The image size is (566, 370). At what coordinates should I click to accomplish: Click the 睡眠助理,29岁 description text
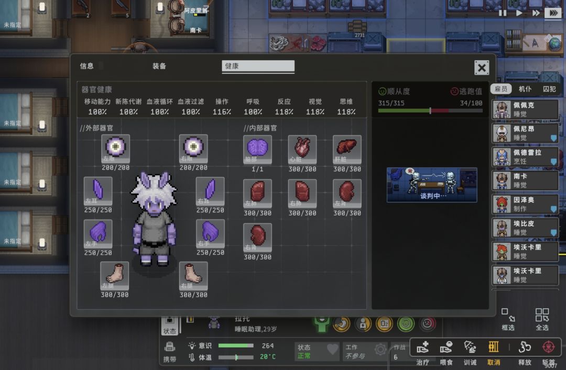[x=256, y=329]
